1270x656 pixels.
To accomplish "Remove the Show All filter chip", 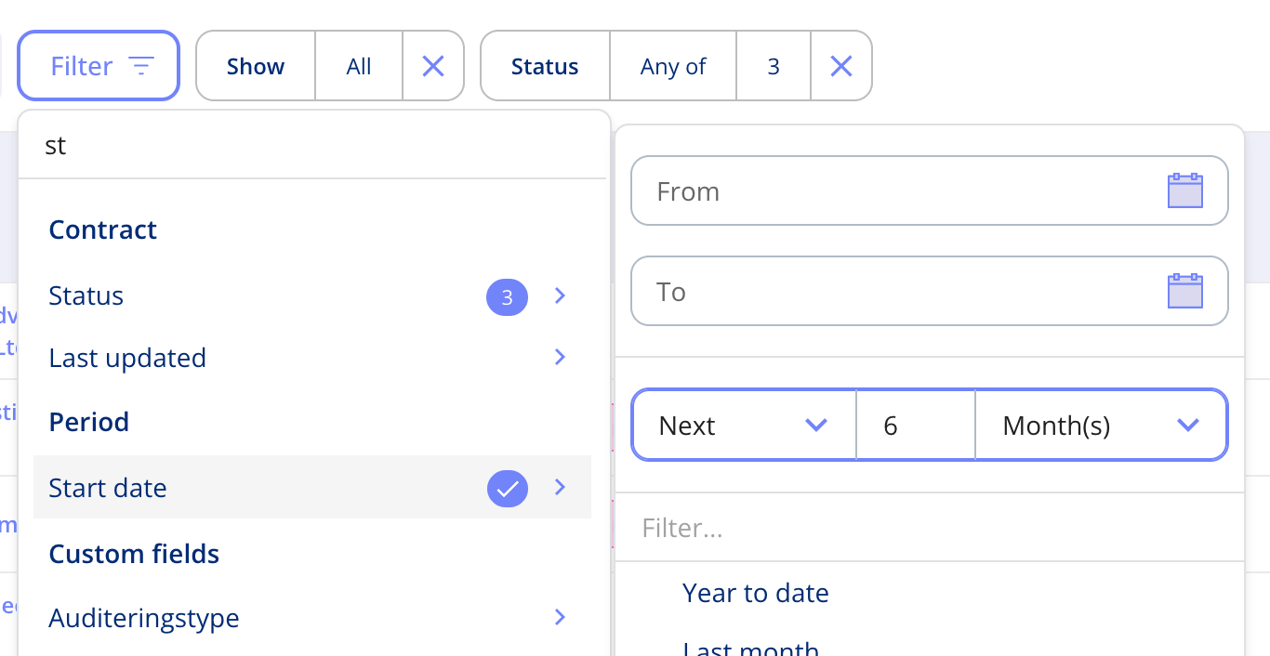I will [x=433, y=66].
